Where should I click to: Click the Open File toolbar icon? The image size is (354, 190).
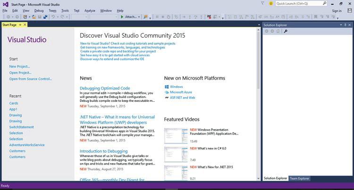tap(34, 17)
